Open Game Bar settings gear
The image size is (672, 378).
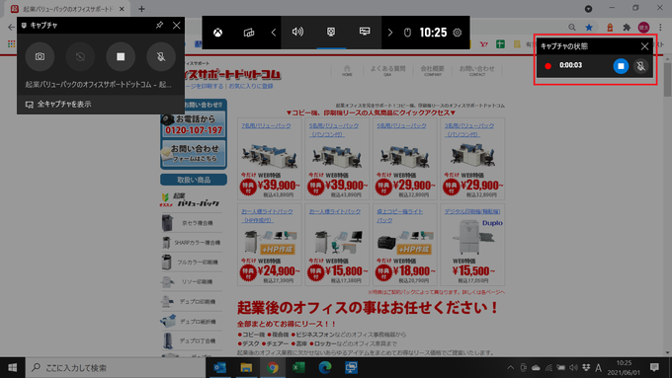pyautogui.click(x=458, y=33)
